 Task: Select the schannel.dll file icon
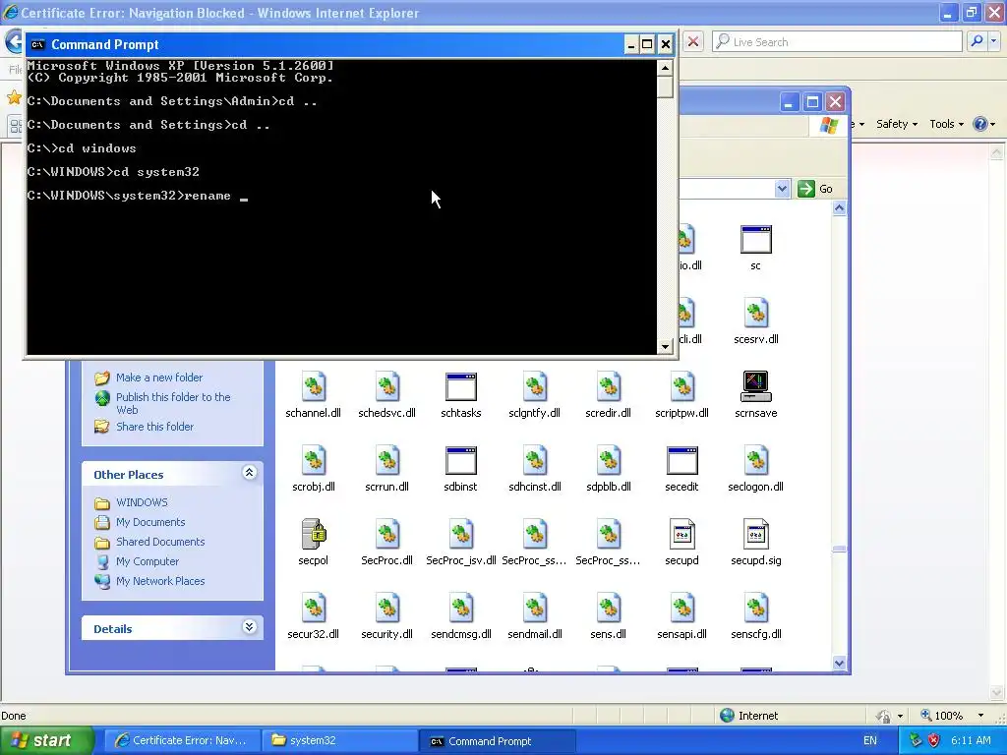click(314, 387)
